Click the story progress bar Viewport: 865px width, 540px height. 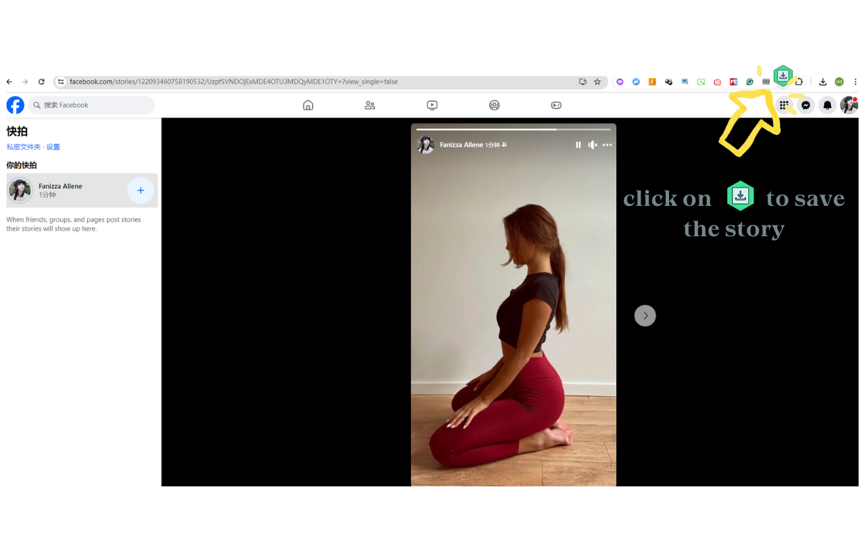click(514, 129)
